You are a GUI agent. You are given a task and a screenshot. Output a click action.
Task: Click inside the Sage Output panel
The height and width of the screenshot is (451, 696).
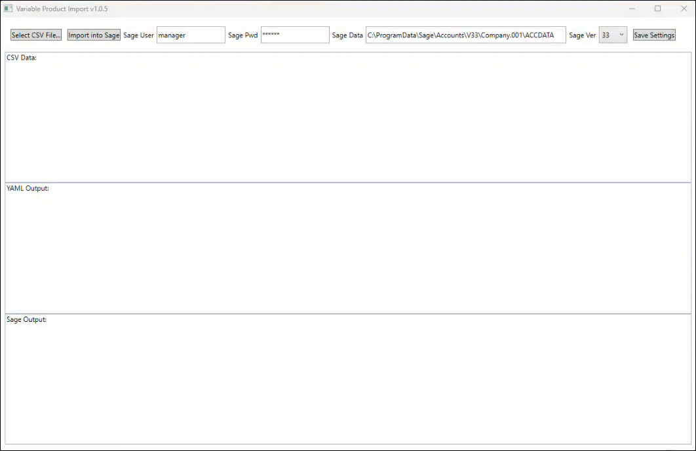click(x=347, y=380)
